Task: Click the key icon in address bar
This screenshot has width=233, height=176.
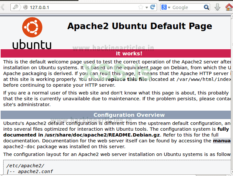Action: (16, 7)
